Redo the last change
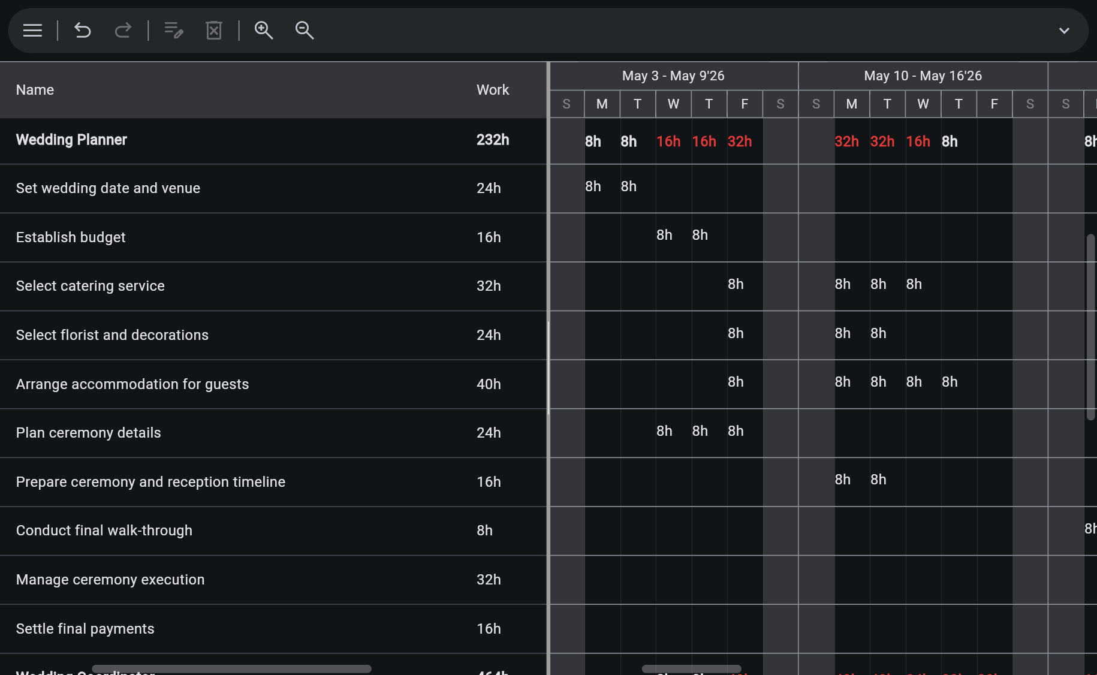Image resolution: width=1097 pixels, height=675 pixels. [122, 30]
